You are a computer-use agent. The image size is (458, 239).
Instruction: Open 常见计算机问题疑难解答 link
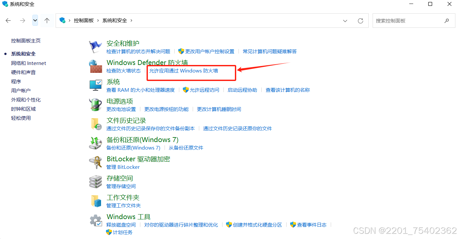point(270,51)
